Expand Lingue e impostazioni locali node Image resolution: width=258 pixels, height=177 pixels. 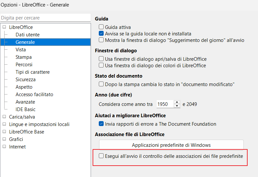(4, 124)
